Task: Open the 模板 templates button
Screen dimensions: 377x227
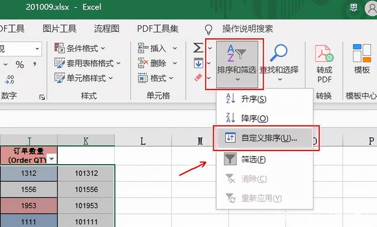Action: 362,59
